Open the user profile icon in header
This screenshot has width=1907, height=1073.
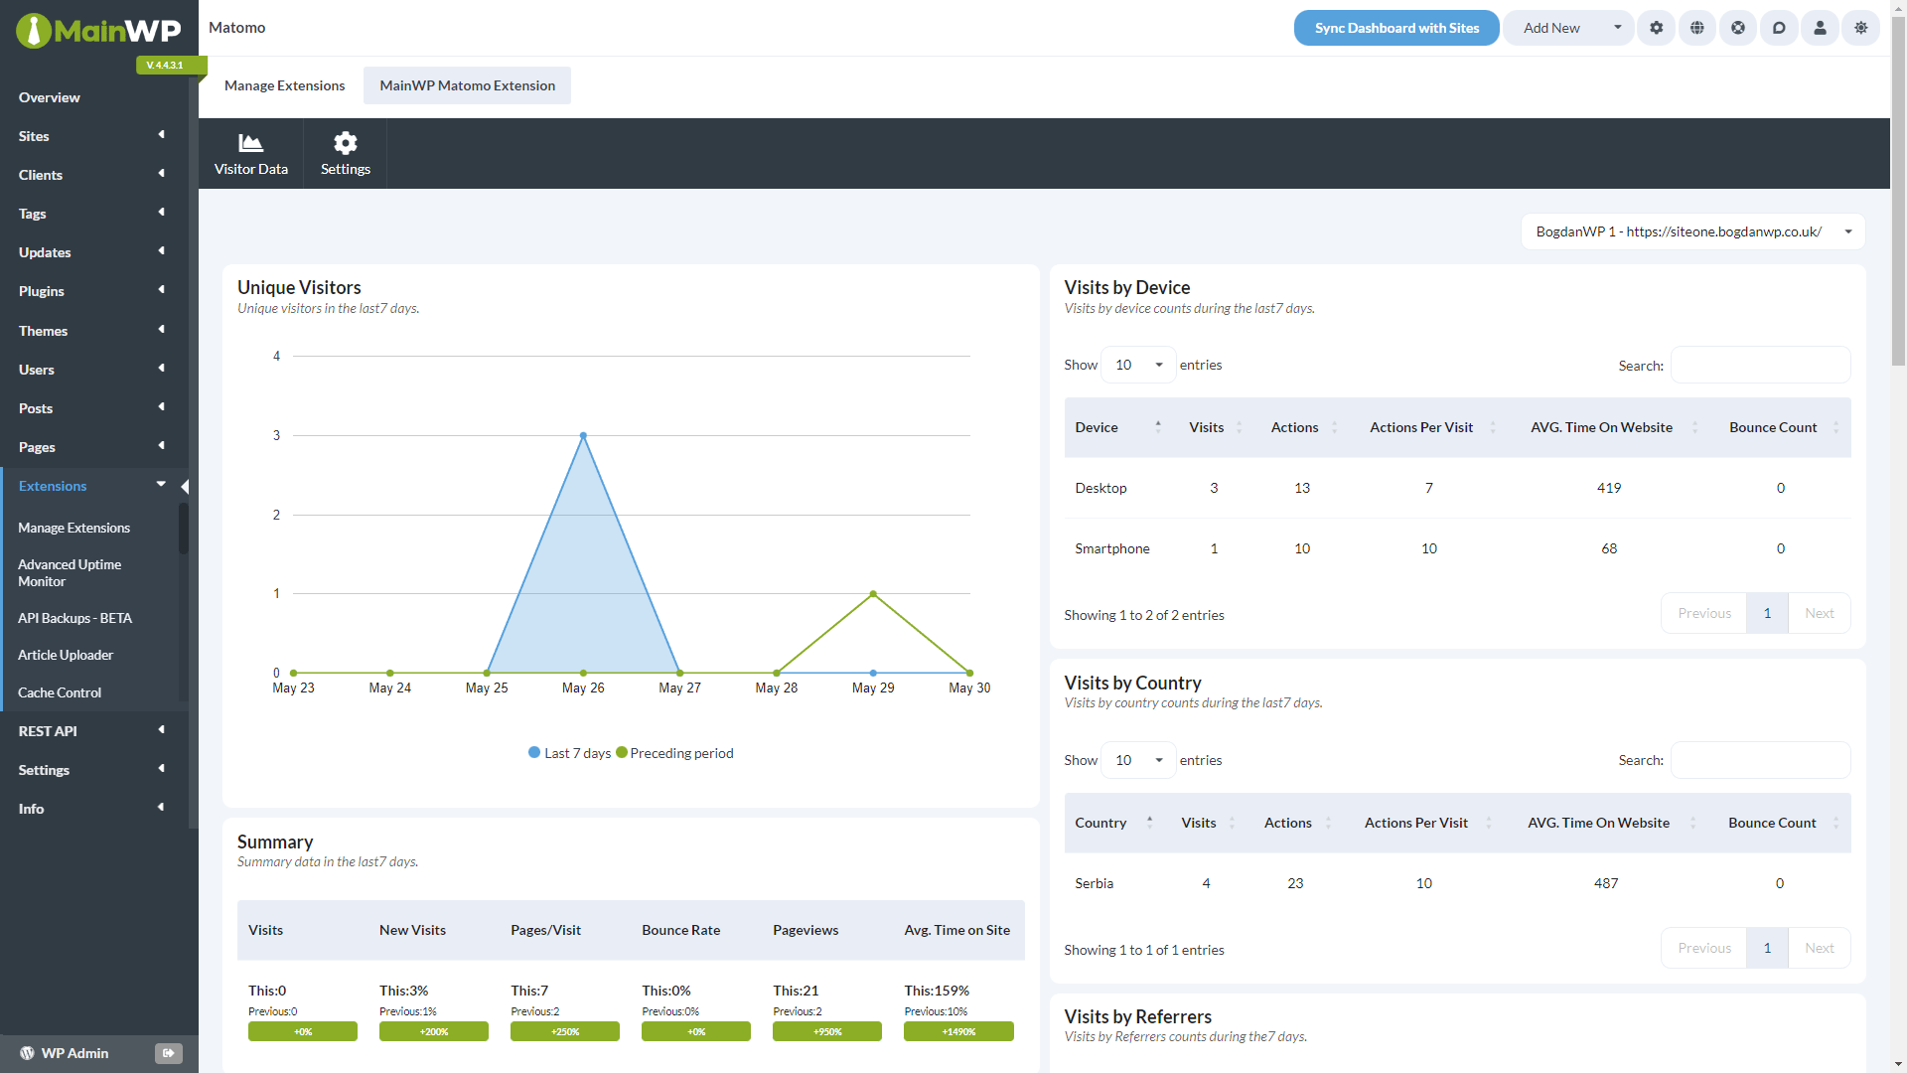coord(1820,28)
